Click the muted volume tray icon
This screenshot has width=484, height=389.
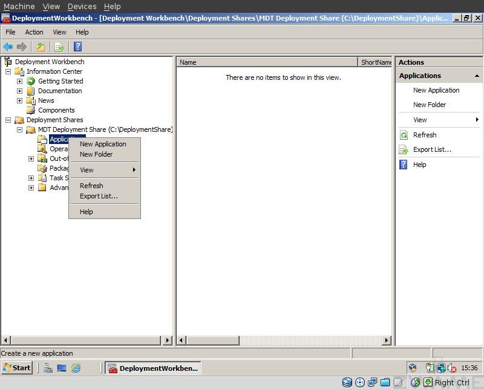click(452, 368)
